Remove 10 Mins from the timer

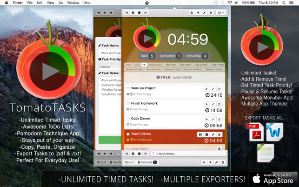coord(193,69)
